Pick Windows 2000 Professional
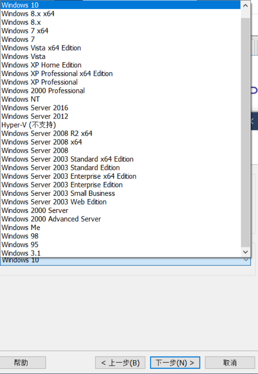The width and height of the screenshot is (258, 374). coord(120,90)
